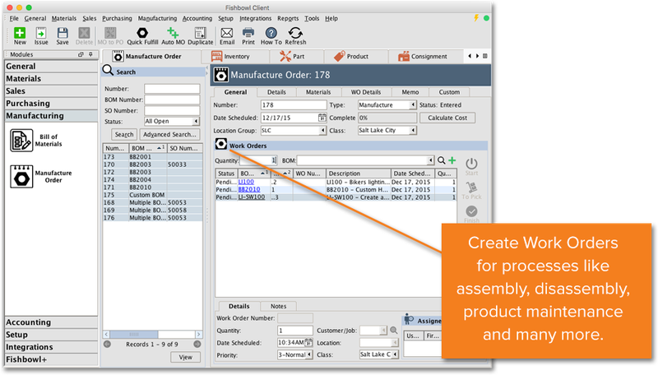
Task: Open the Manufacturing menu
Action: [157, 18]
